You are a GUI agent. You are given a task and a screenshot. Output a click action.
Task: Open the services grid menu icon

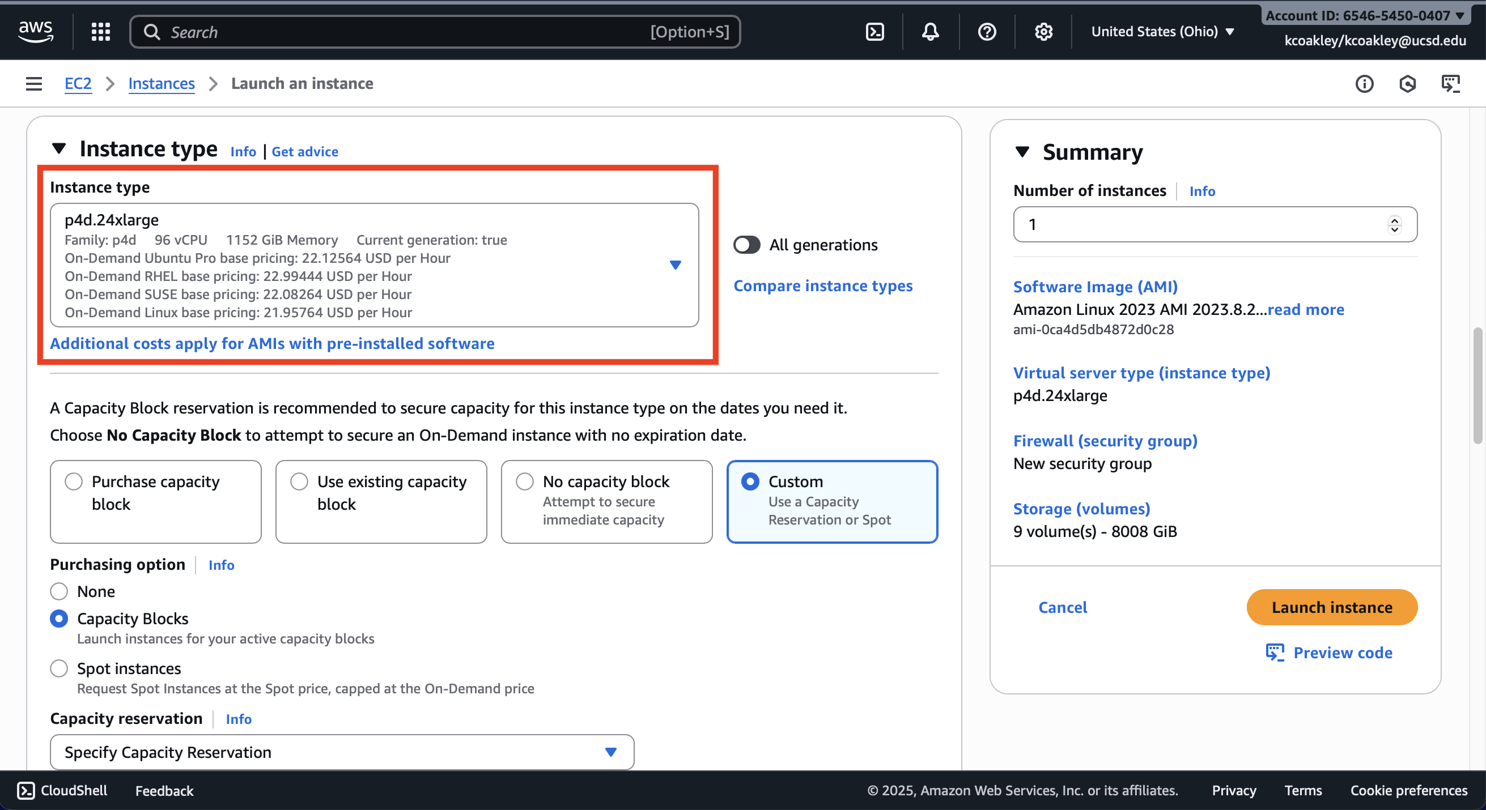(x=100, y=32)
